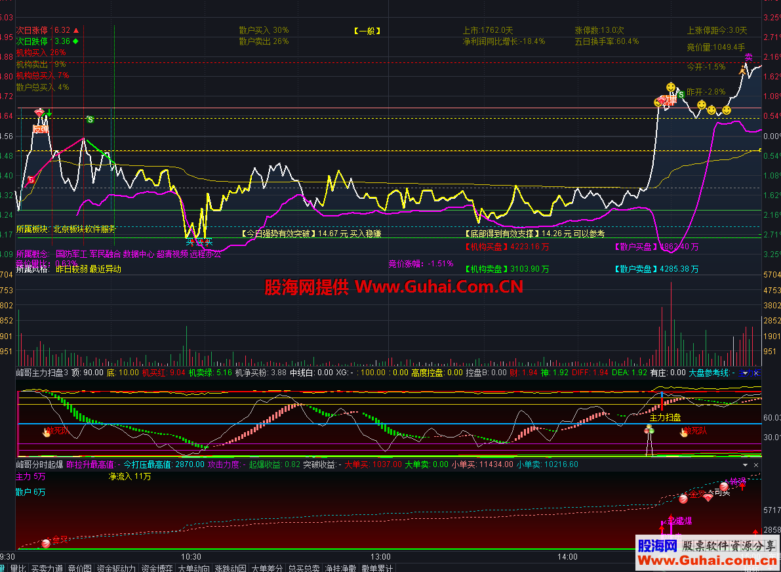781x572 pixels.
Task: Click the yellow 主力扫盘 signal label
Action: [x=665, y=418]
